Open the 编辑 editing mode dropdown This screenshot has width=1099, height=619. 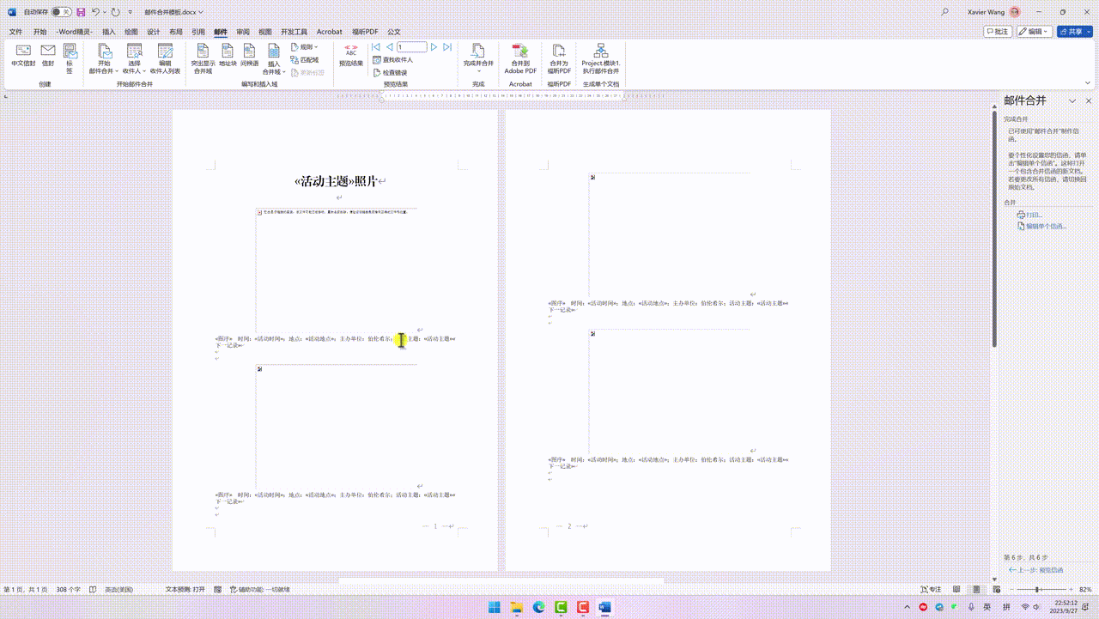(1035, 32)
